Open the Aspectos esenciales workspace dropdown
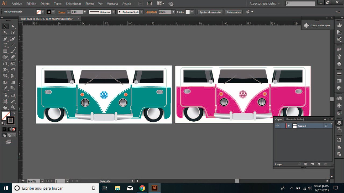This screenshot has height=193, width=344. coord(264,3)
